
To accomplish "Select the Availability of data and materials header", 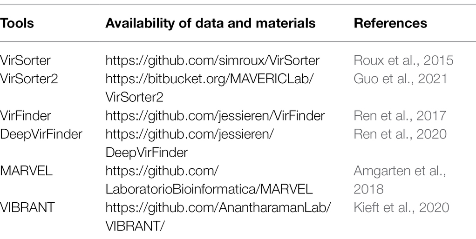I will pyautogui.click(x=211, y=23).
